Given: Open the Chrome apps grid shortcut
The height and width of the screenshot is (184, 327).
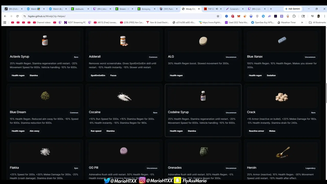Looking at the screenshot, I should tap(5, 22).
